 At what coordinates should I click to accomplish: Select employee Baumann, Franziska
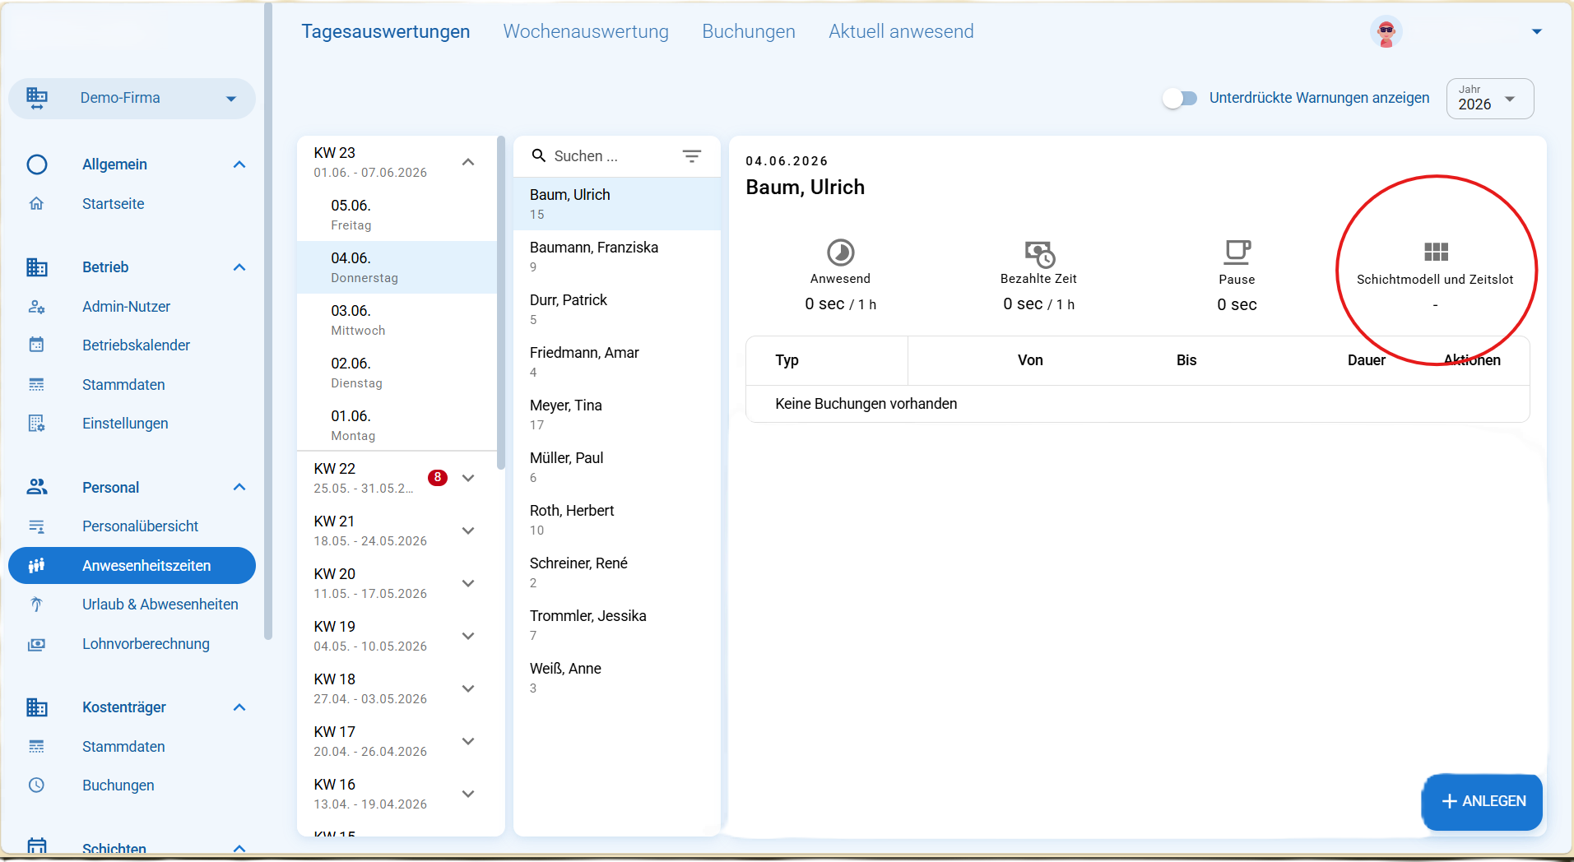pyautogui.click(x=616, y=257)
